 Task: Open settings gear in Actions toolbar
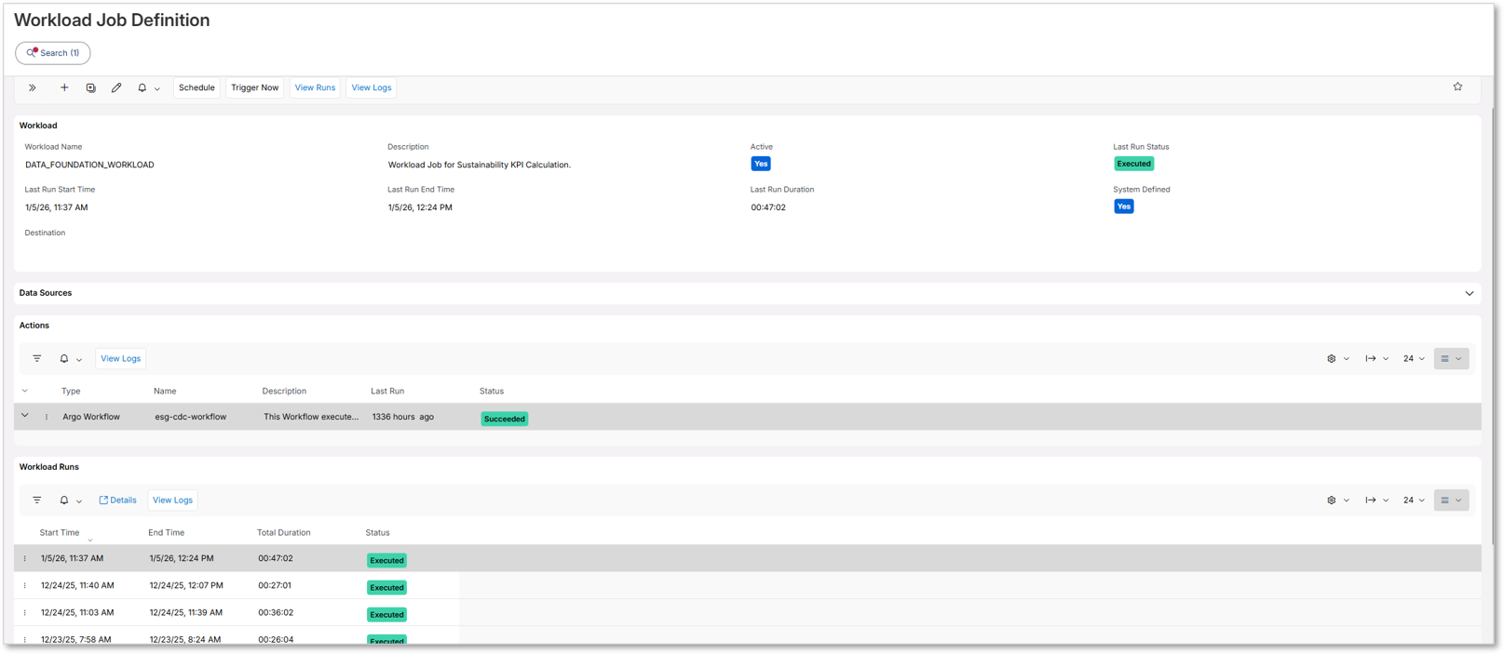1332,358
